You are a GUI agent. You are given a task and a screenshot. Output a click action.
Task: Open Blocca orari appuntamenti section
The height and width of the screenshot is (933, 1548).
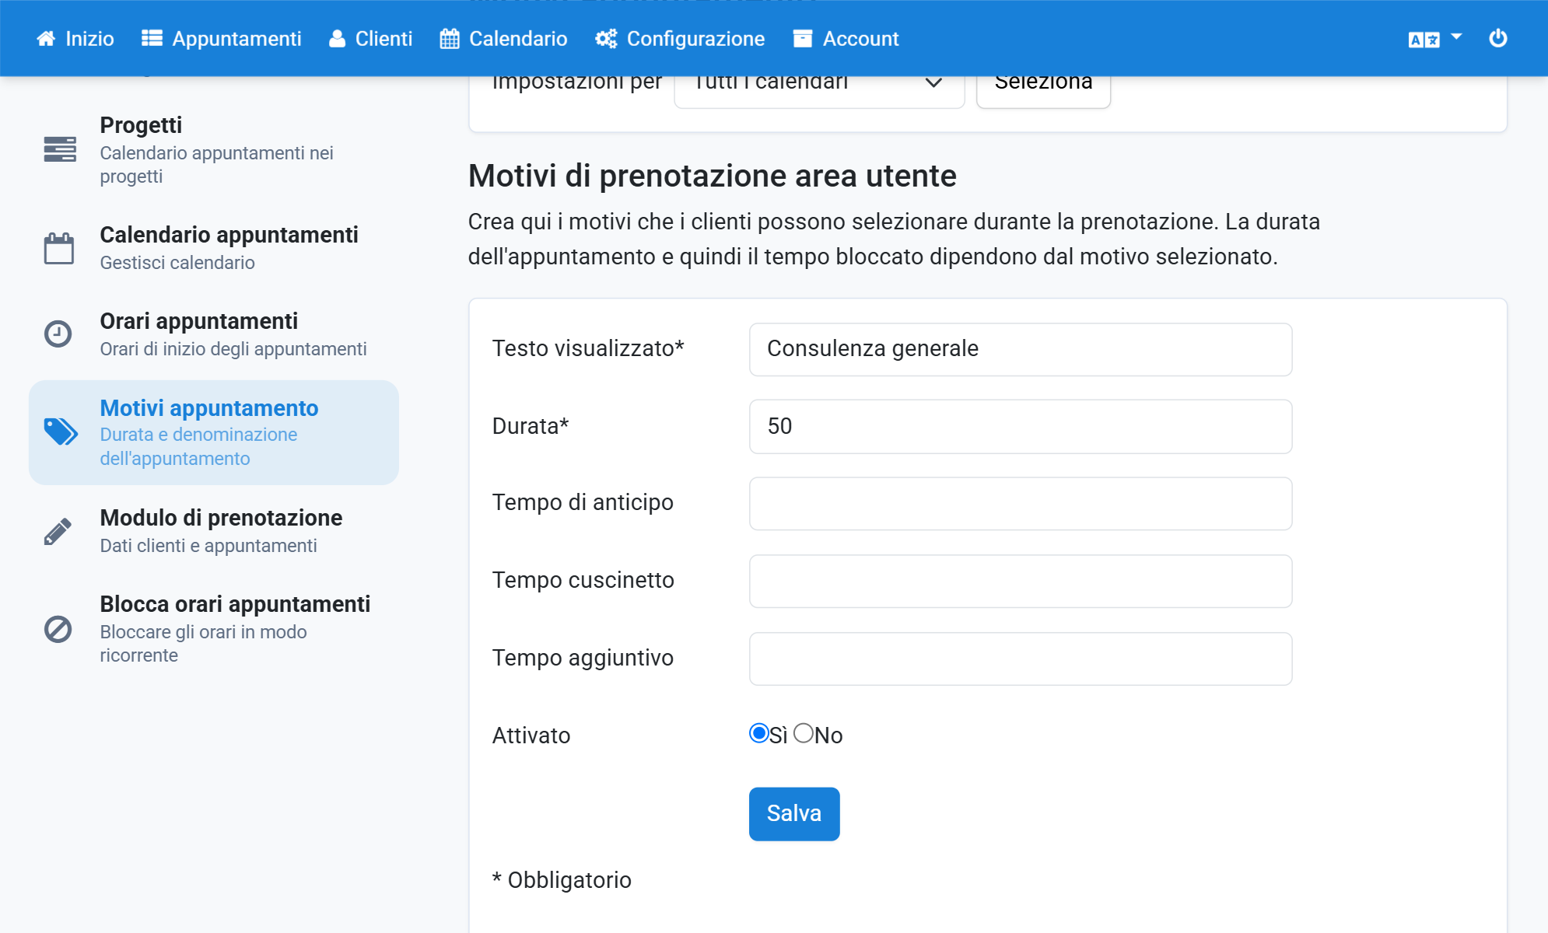pyautogui.click(x=214, y=629)
